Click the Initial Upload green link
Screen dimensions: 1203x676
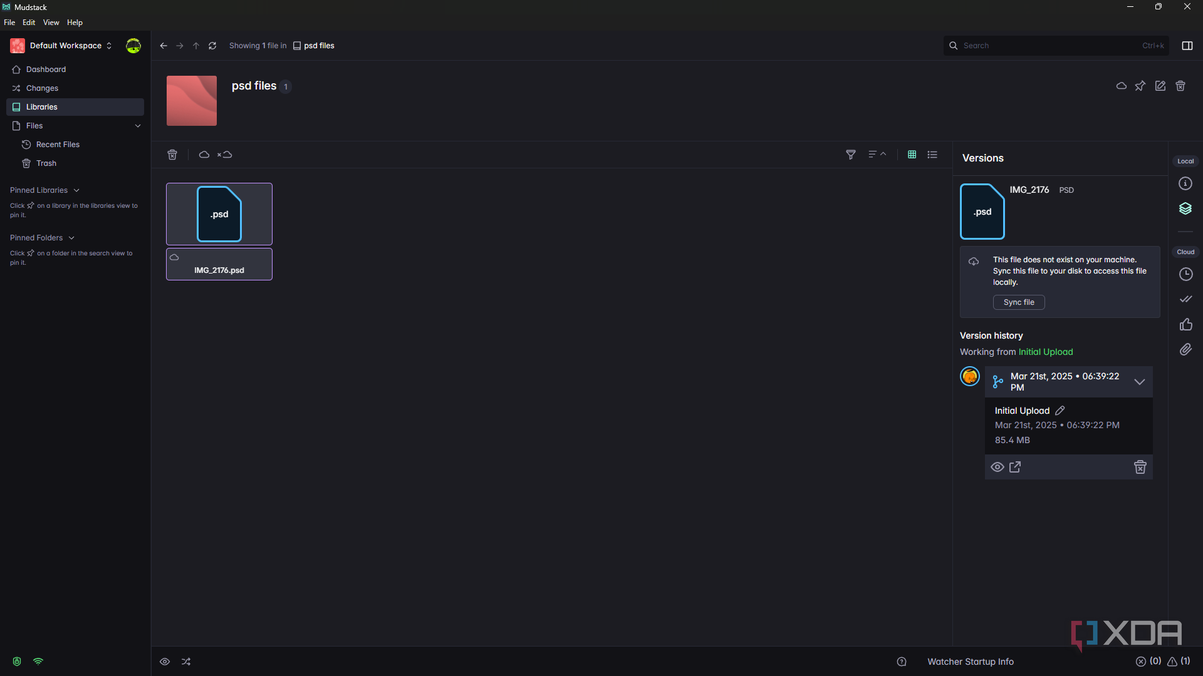[x=1046, y=352]
